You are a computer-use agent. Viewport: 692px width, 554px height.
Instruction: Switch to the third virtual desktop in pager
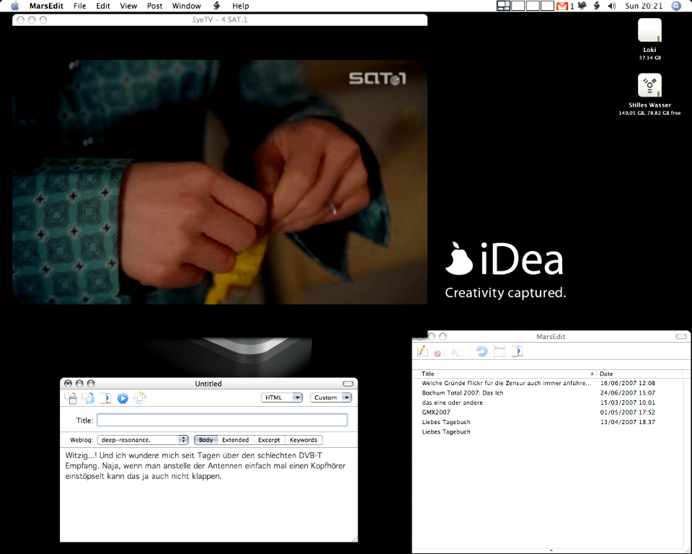pos(533,6)
